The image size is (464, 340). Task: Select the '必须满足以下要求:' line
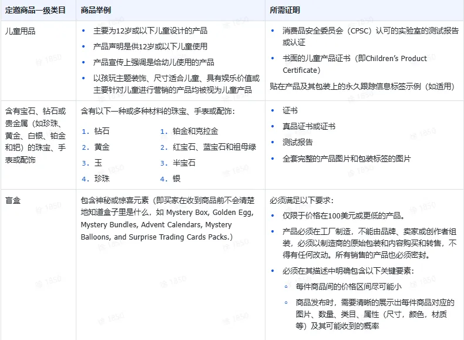[x=301, y=200]
